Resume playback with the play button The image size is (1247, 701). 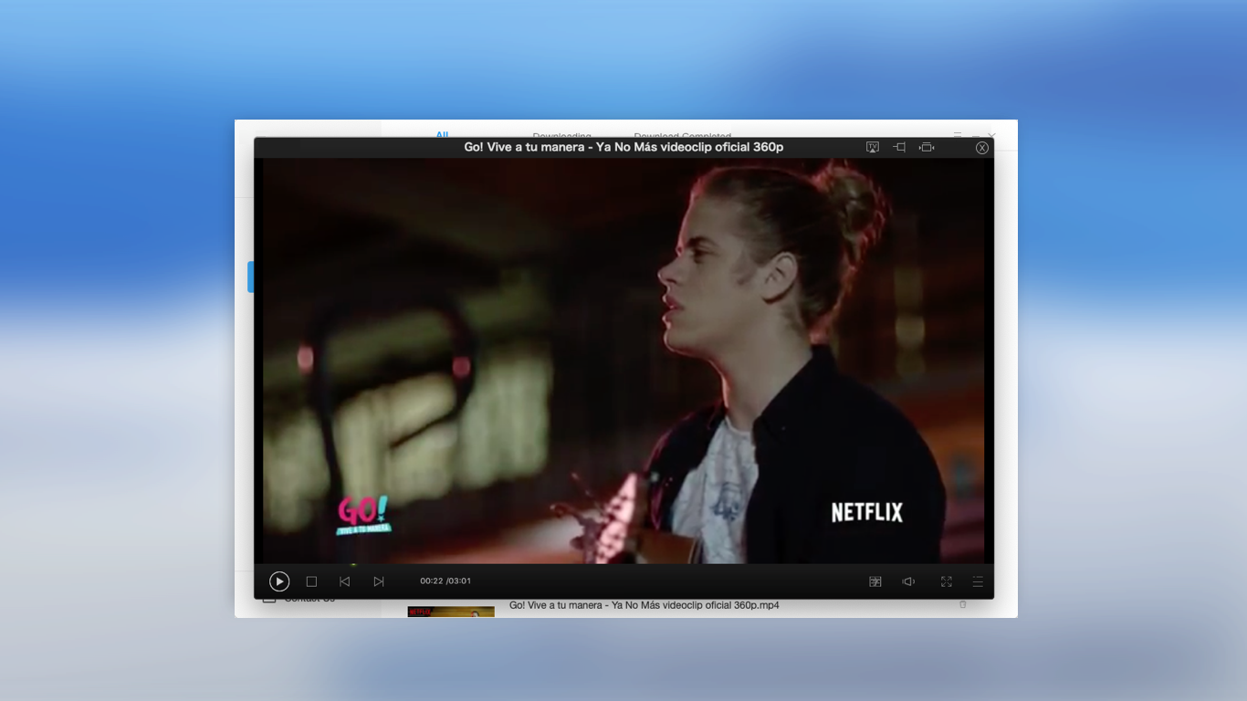pyautogui.click(x=279, y=581)
